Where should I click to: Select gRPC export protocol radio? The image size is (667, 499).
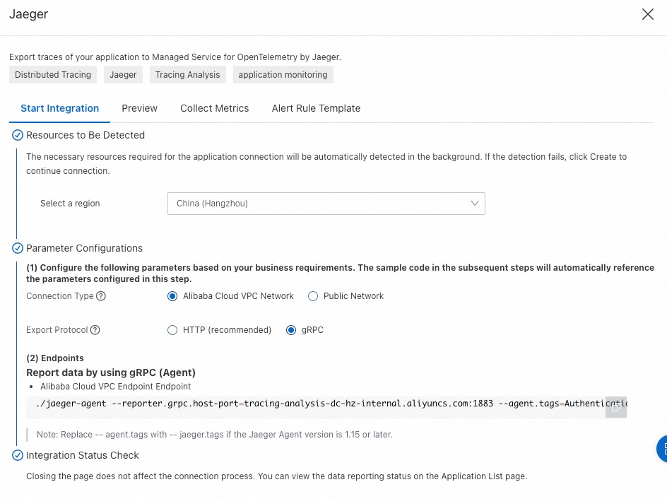tap(291, 330)
